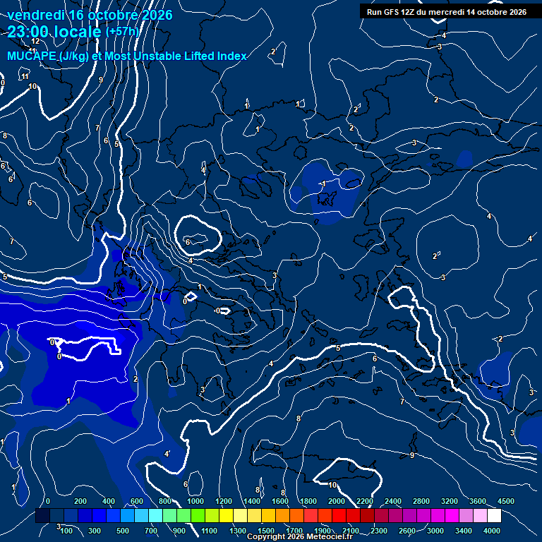Click the legend label '4000'
The height and width of the screenshot is (542, 542).
click(491, 531)
